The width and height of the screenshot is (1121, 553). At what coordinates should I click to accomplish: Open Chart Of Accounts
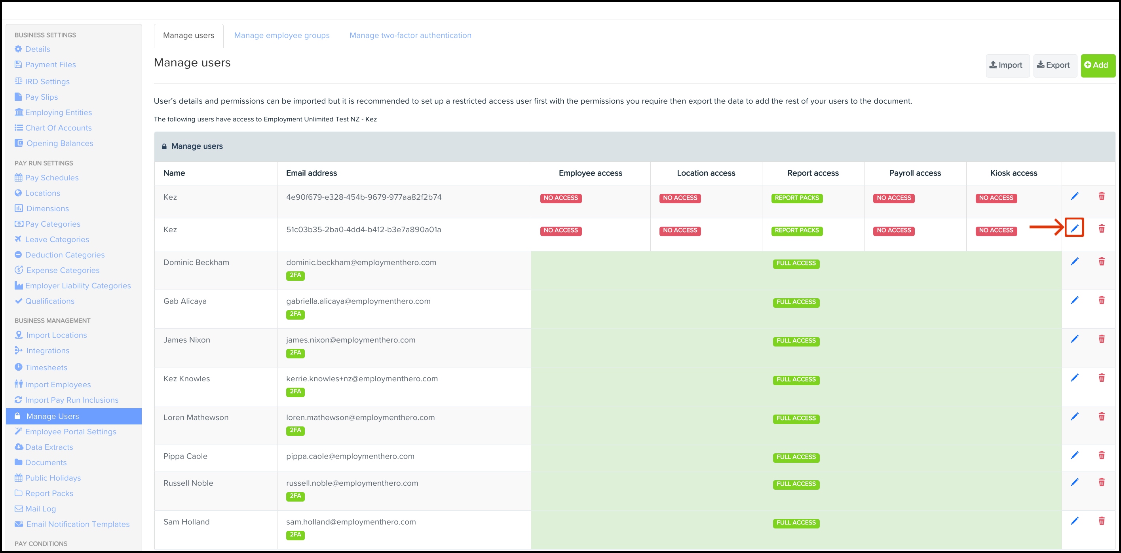tap(53, 128)
